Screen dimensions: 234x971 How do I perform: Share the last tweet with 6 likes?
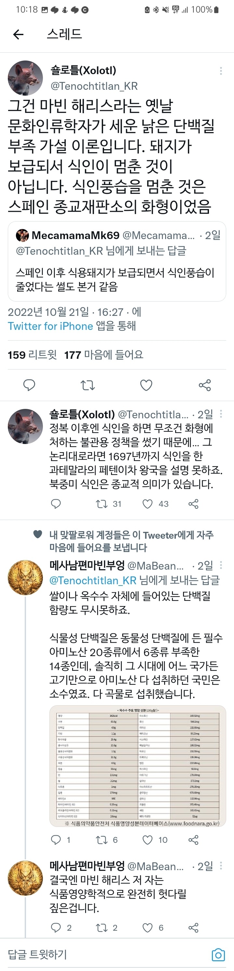(193, 928)
